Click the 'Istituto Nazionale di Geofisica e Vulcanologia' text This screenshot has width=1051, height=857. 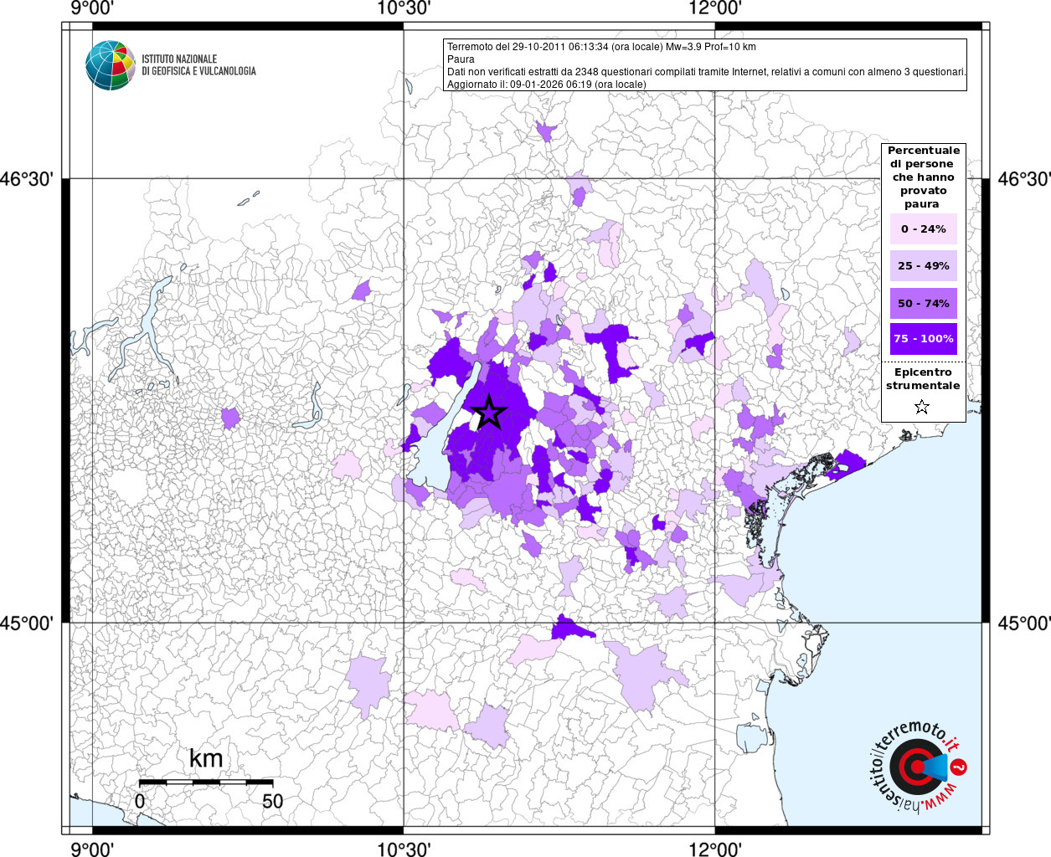point(198,65)
